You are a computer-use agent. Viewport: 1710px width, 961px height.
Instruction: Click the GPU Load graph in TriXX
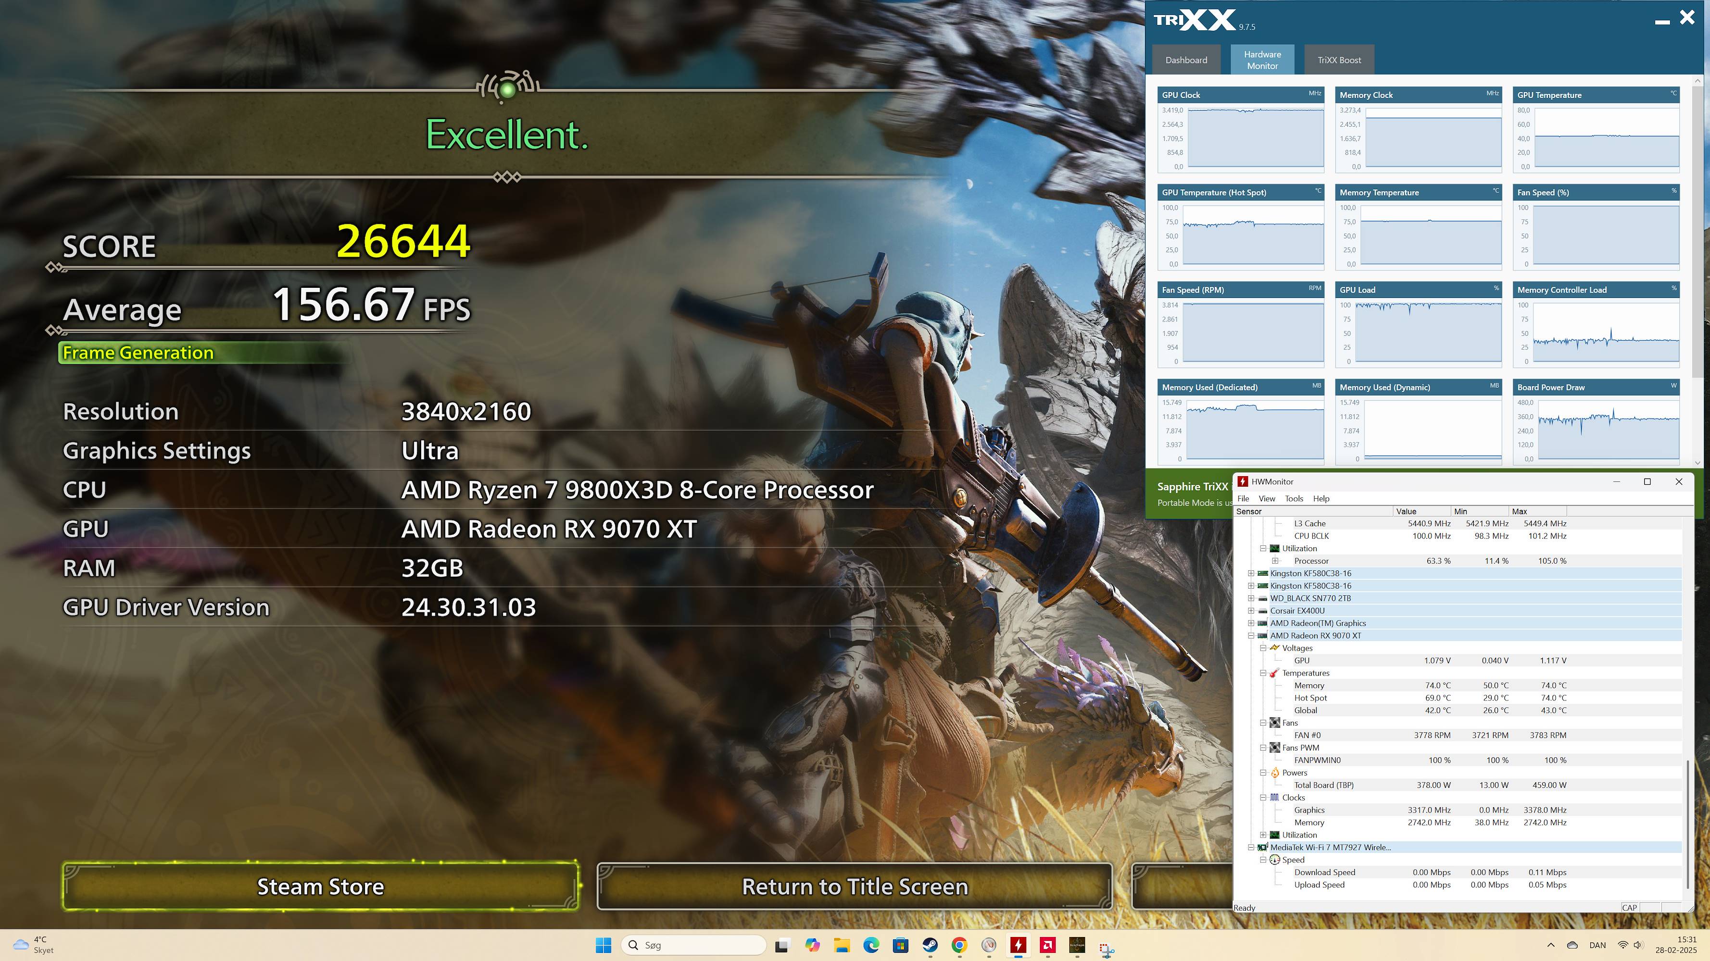[1419, 324]
